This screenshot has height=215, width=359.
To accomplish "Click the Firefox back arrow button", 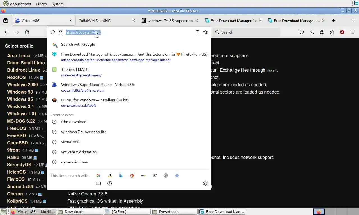I will tap(7, 32).
